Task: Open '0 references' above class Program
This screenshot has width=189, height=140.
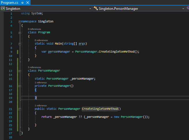Action: 35,29
